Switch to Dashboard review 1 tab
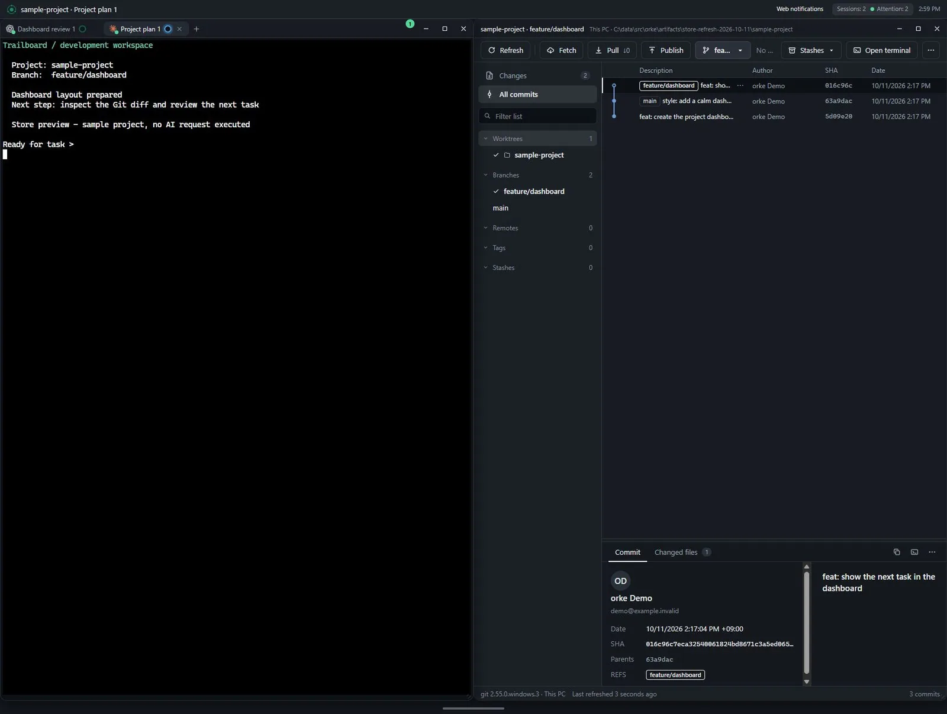 tap(46, 29)
